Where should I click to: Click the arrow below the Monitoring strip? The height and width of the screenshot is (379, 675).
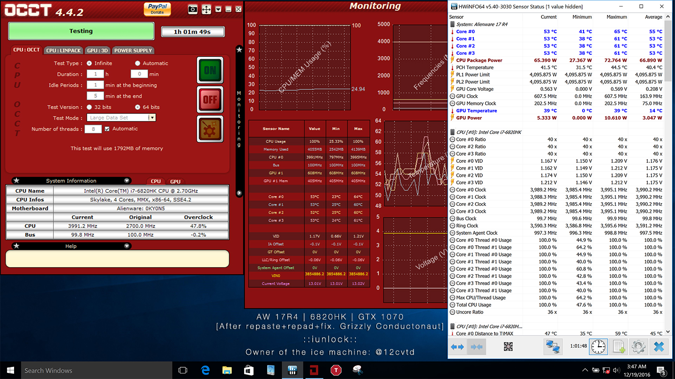[239, 193]
